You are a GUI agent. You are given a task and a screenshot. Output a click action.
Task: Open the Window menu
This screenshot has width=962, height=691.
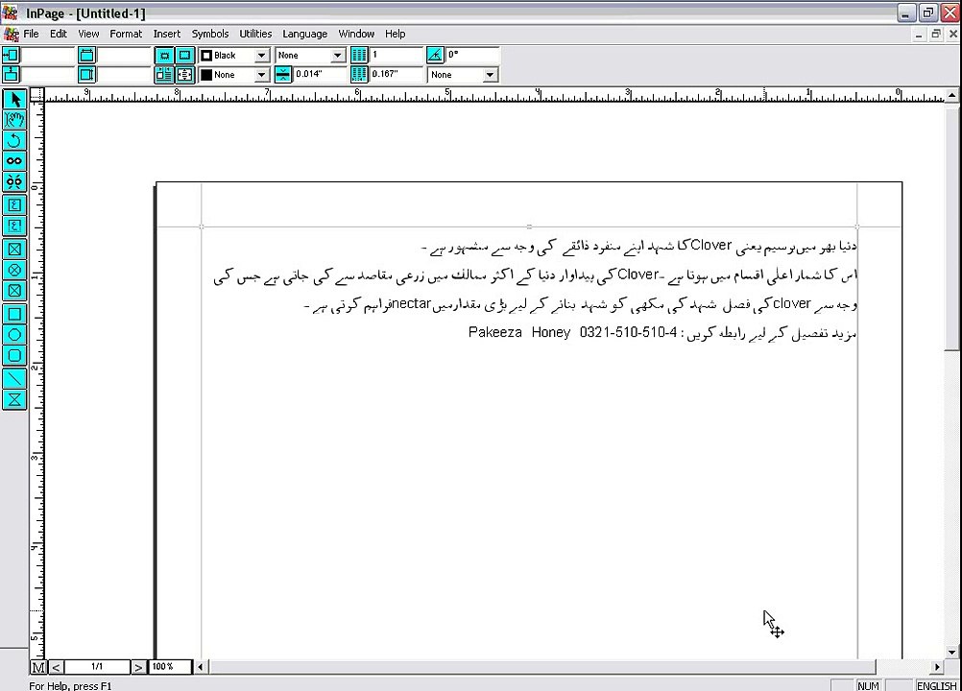(356, 34)
